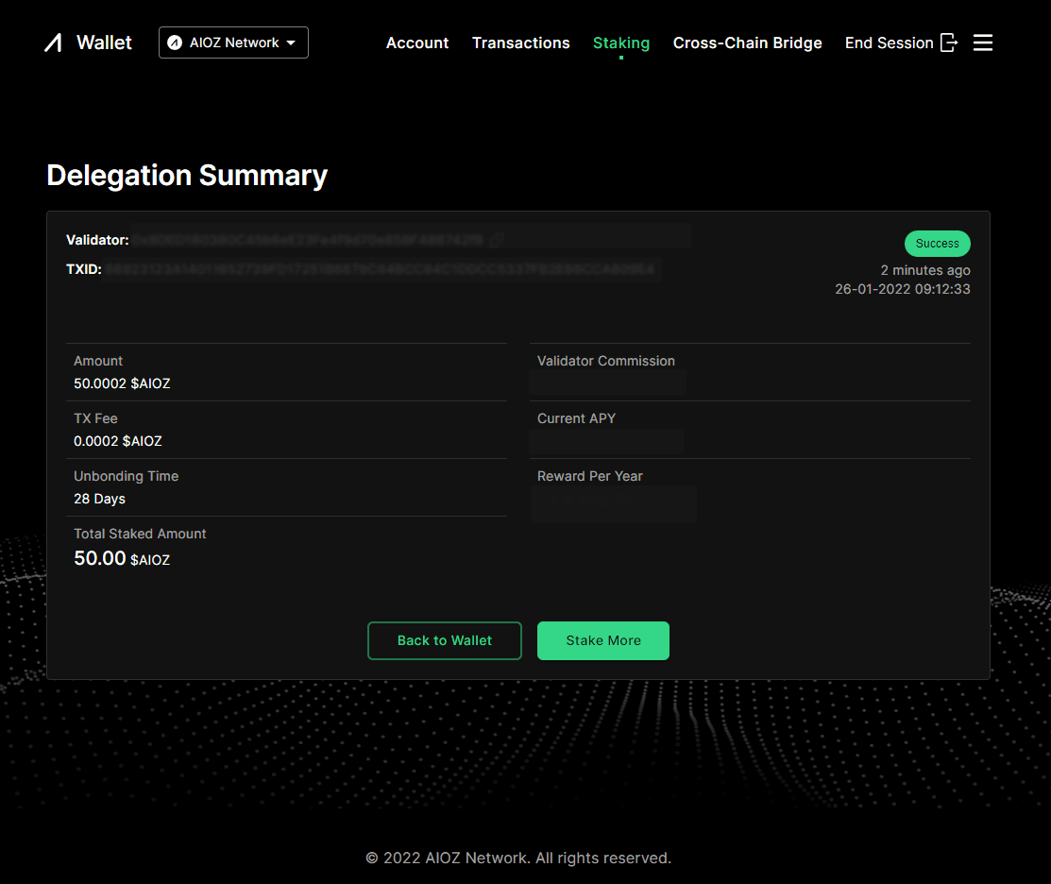Click the AIOZ Wallet logo icon

point(53,42)
